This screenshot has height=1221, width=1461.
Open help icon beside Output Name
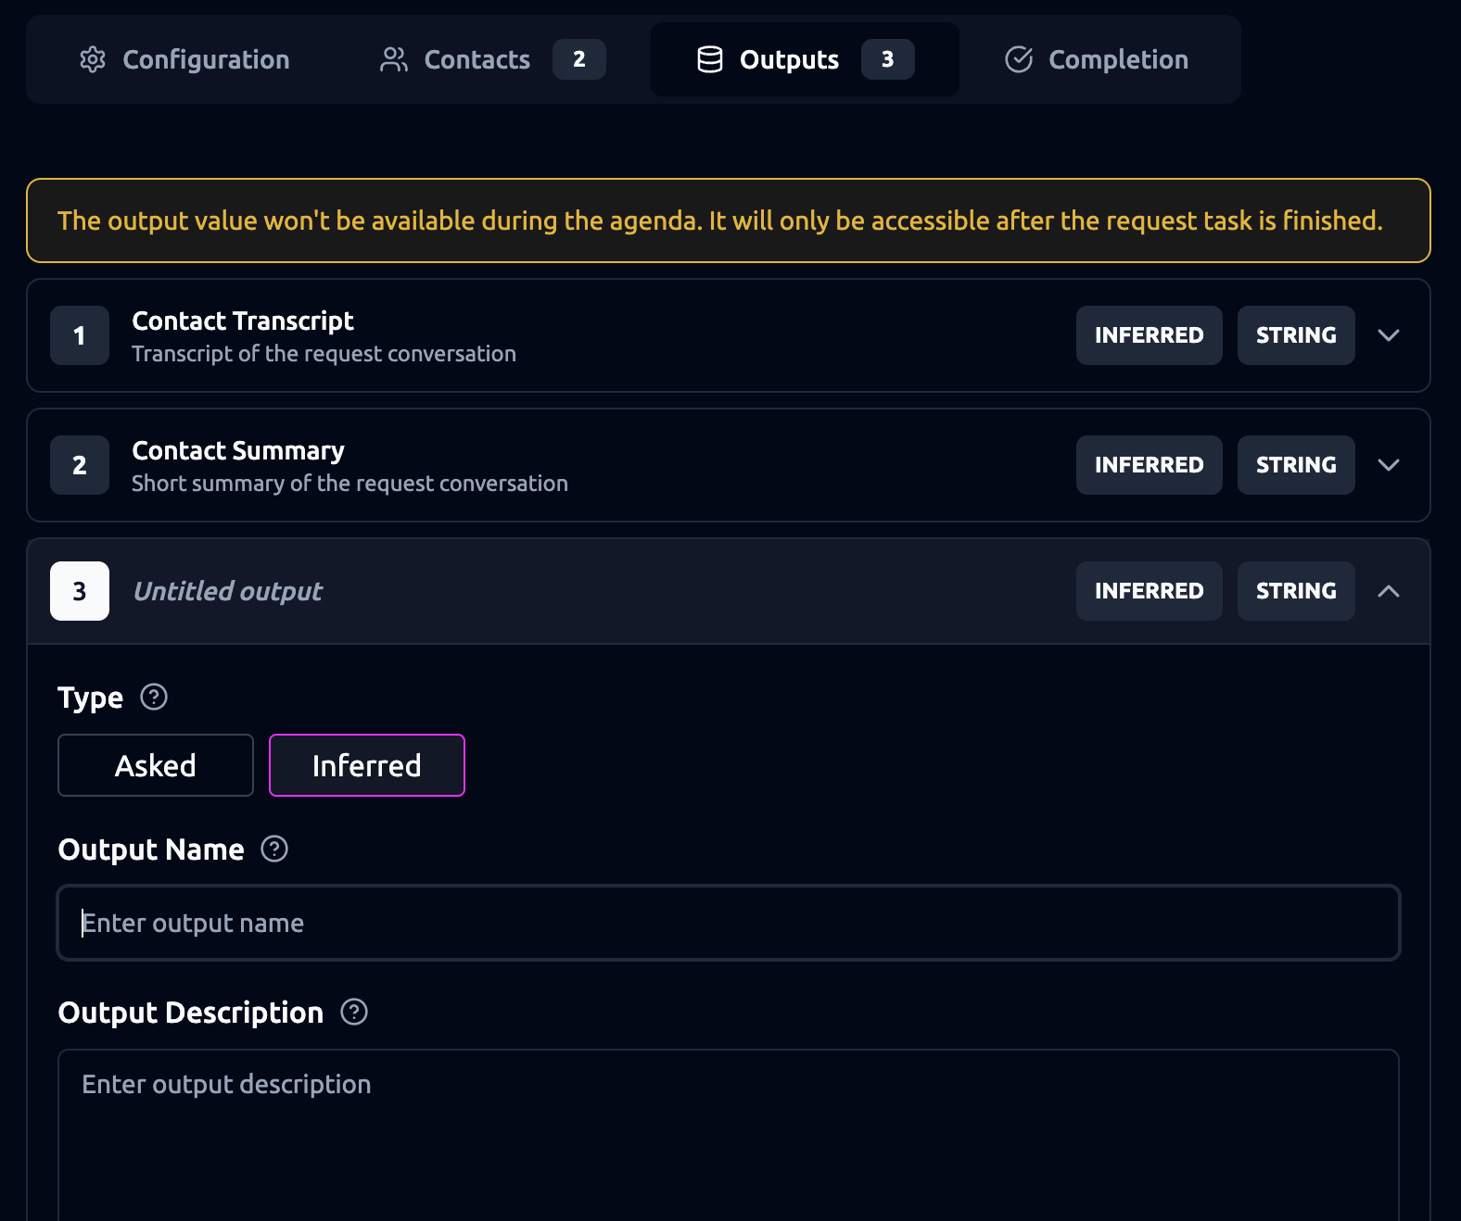[274, 849]
